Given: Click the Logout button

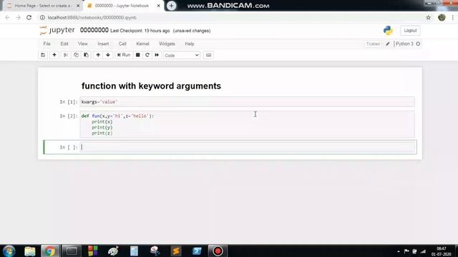Looking at the screenshot, I should (x=410, y=31).
